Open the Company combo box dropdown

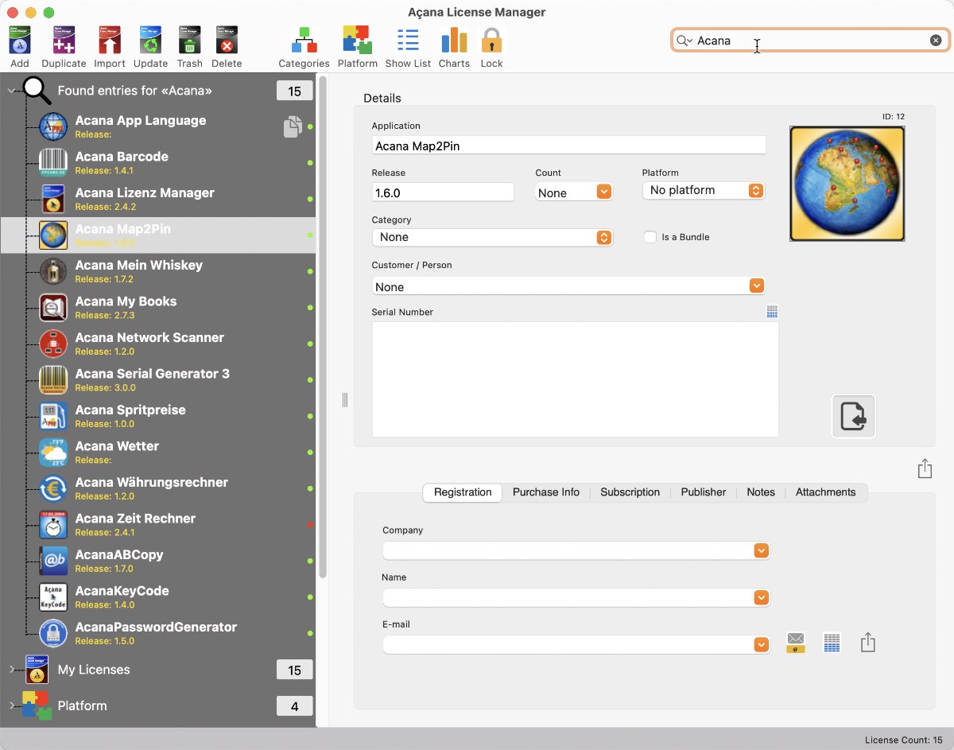(x=762, y=550)
